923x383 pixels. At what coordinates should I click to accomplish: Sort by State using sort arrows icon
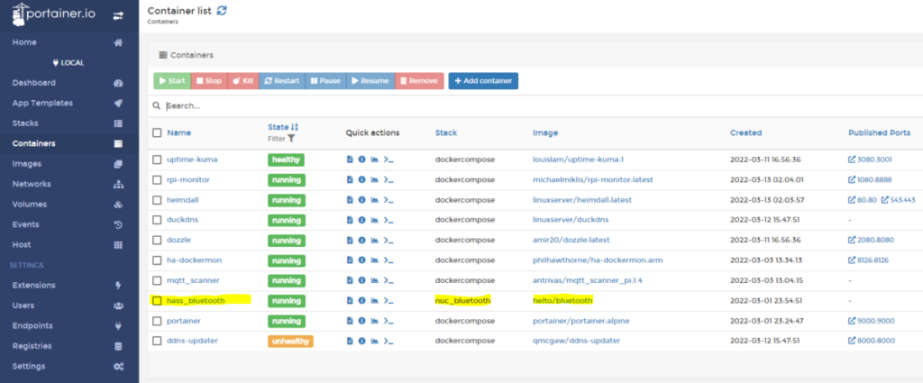296,127
